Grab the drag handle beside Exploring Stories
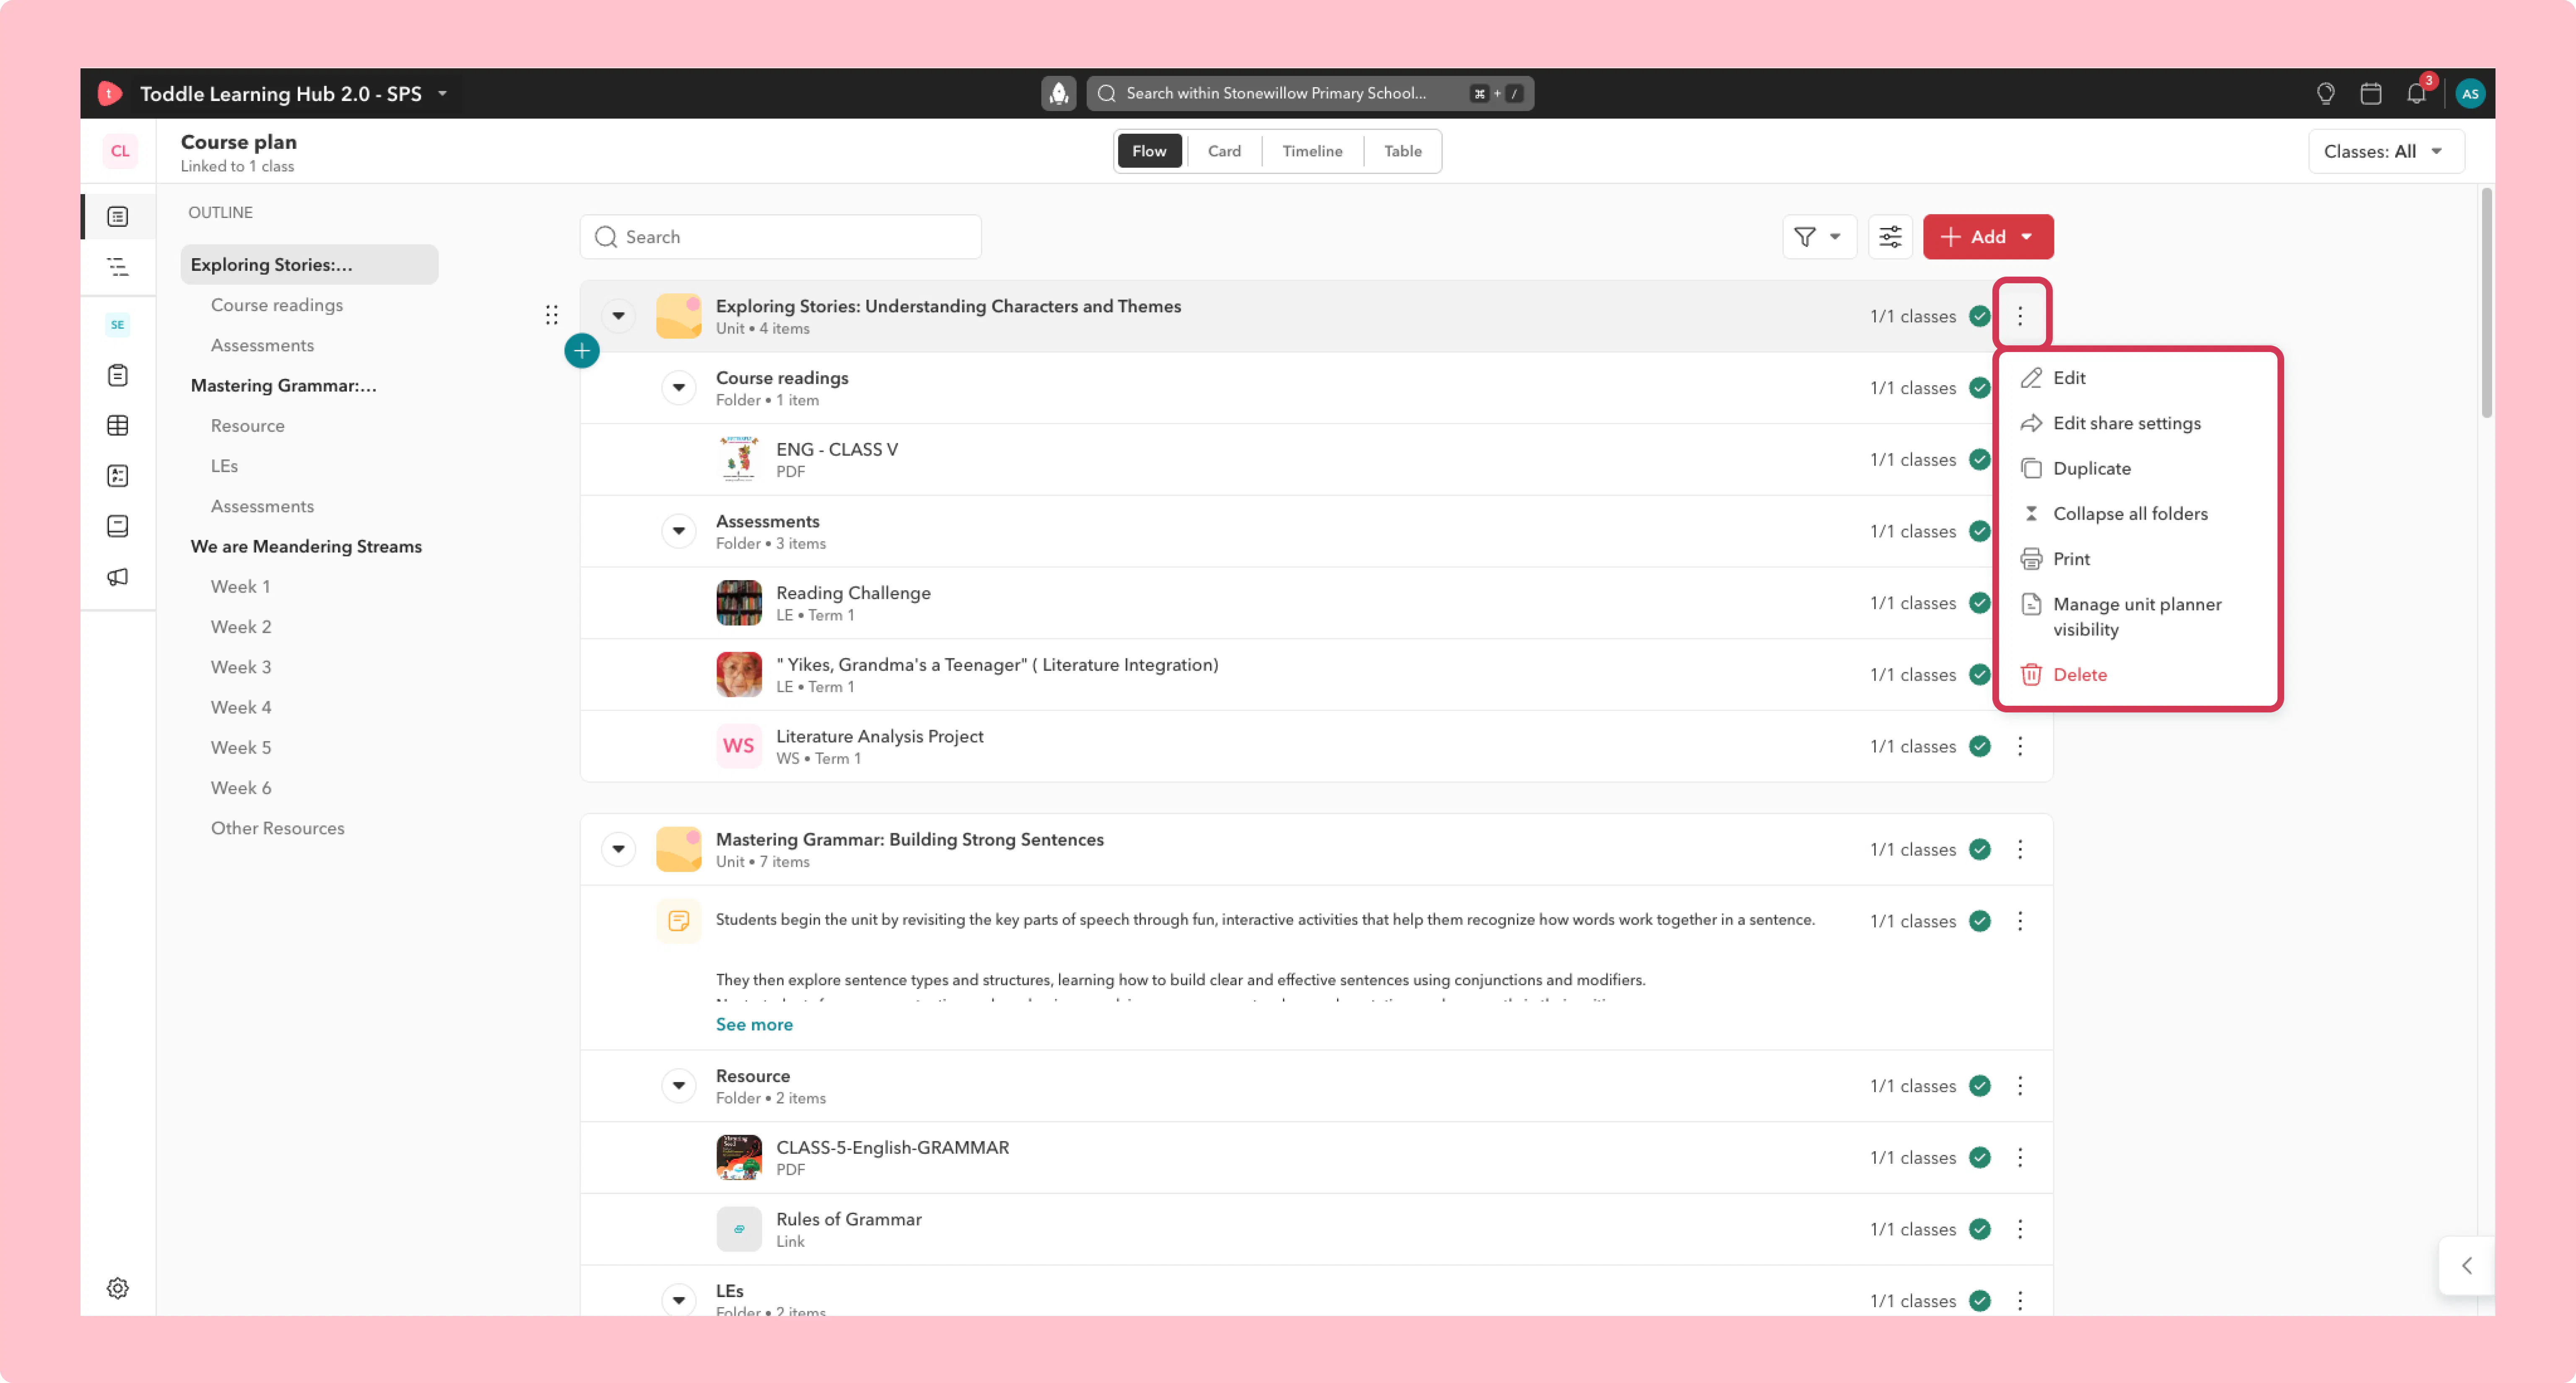This screenshot has height=1383, width=2576. [552, 316]
